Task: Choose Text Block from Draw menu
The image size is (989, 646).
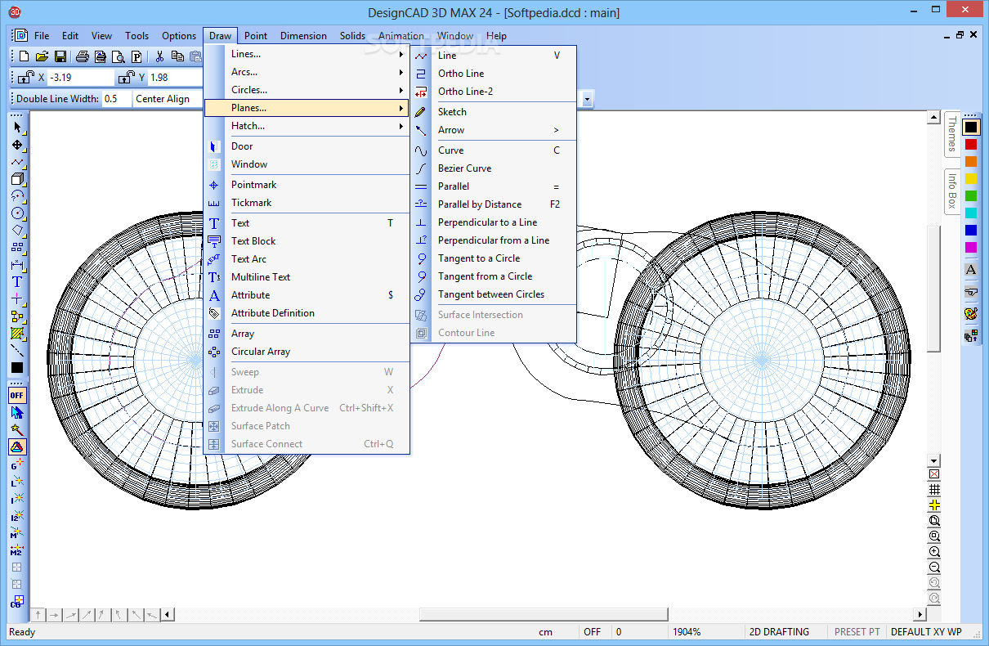Action: (307, 241)
